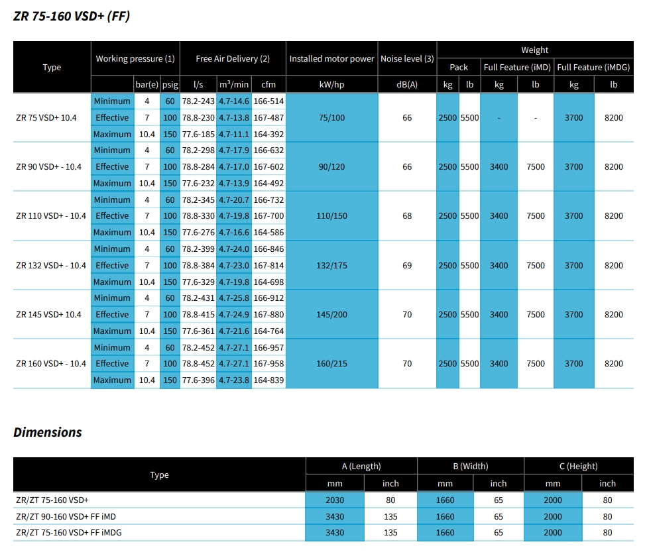This screenshot has width=647, height=560.
Task: Select the row label "ZR 145 VSD+ 10.4"
Action: coord(48,314)
